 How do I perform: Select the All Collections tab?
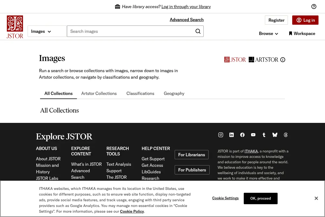(58, 93)
